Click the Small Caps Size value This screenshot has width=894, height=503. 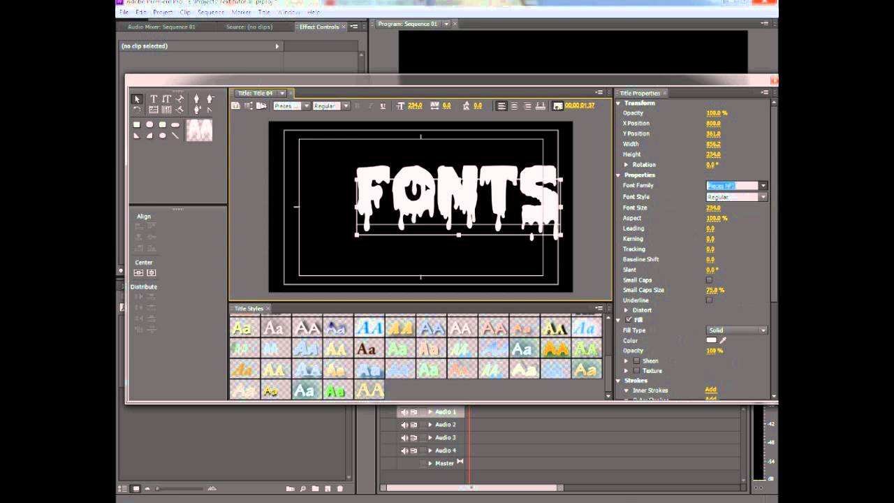coord(715,290)
